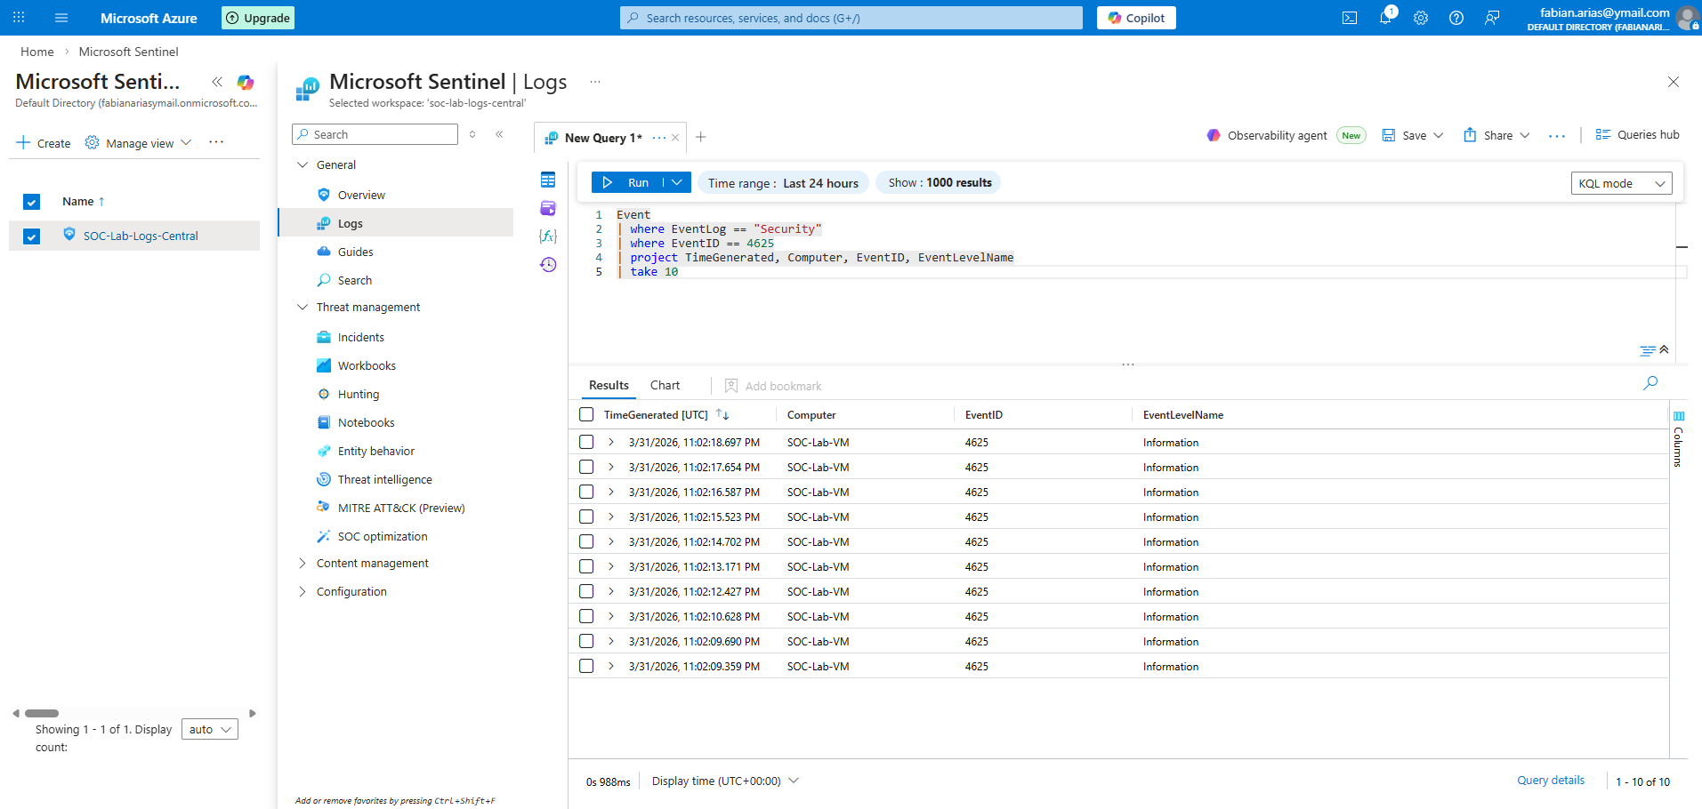Select the Results tab
This screenshot has width=1702, height=809.
point(609,385)
